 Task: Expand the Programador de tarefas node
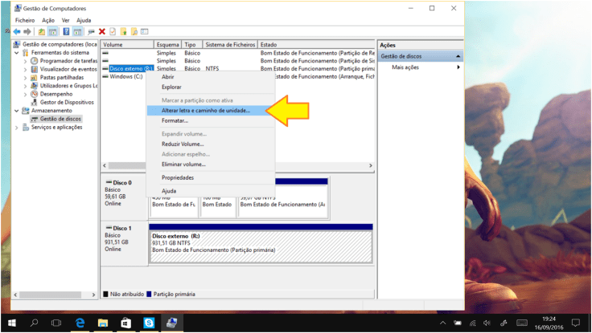point(25,61)
